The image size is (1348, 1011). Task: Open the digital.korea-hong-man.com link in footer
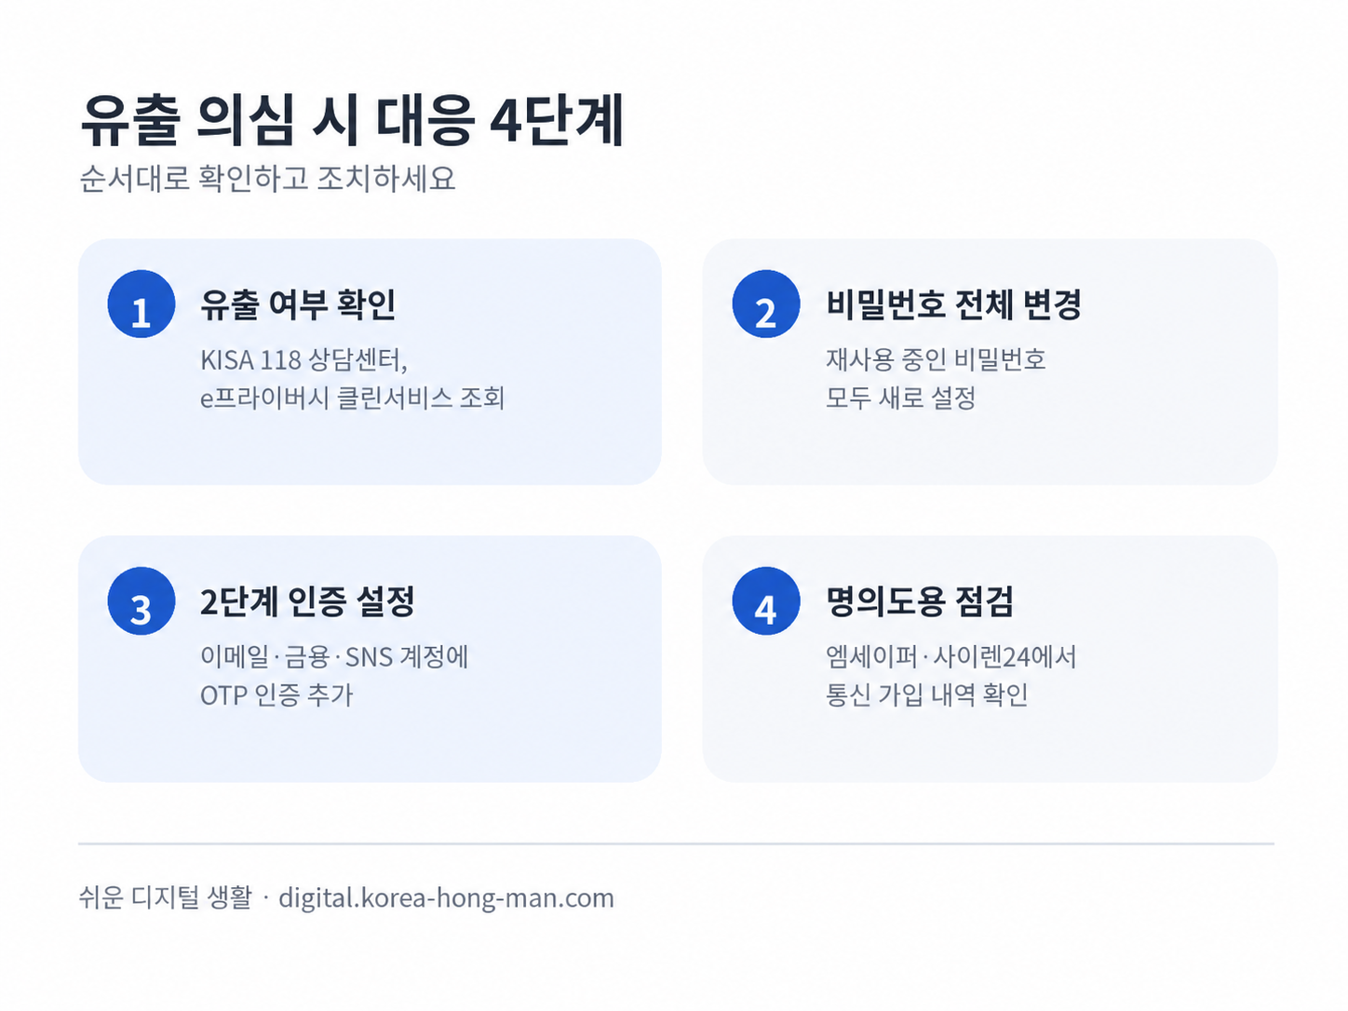[446, 898]
